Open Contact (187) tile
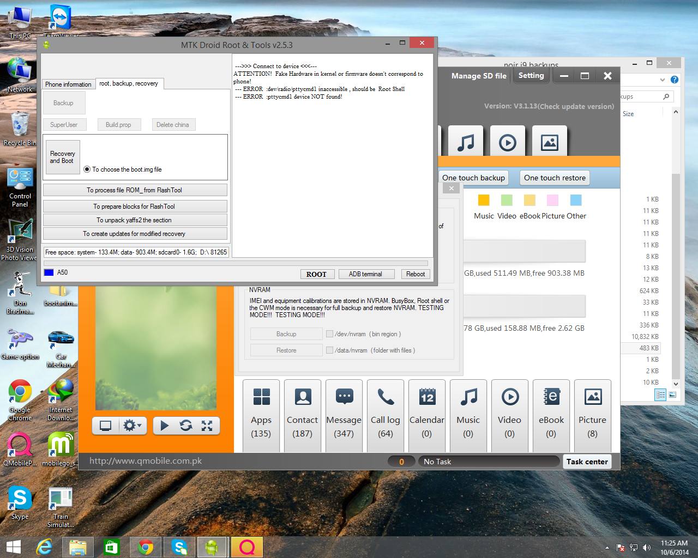 coord(302,416)
